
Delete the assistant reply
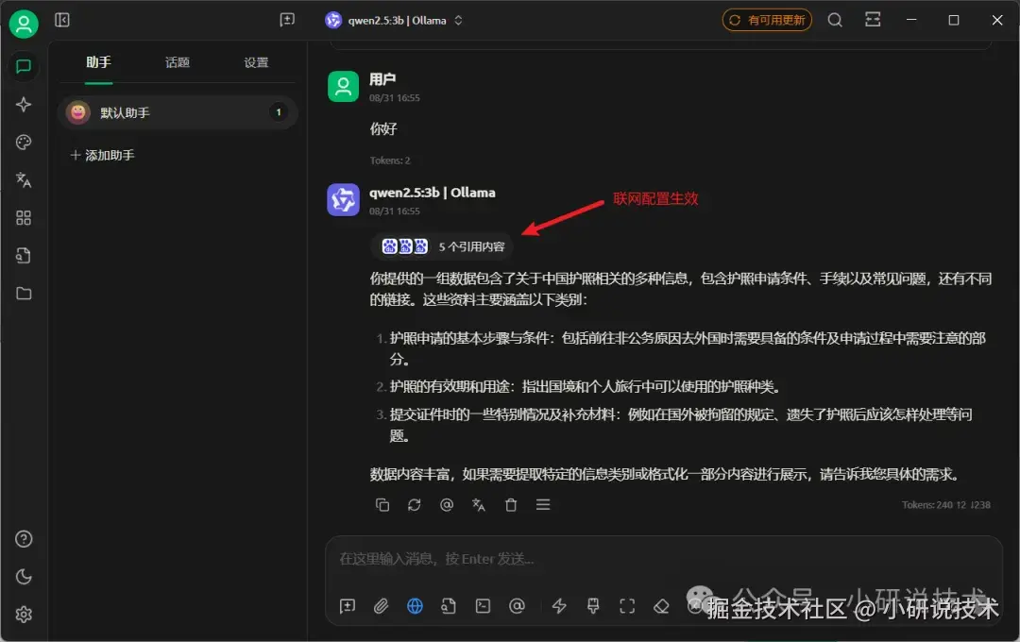coord(511,505)
